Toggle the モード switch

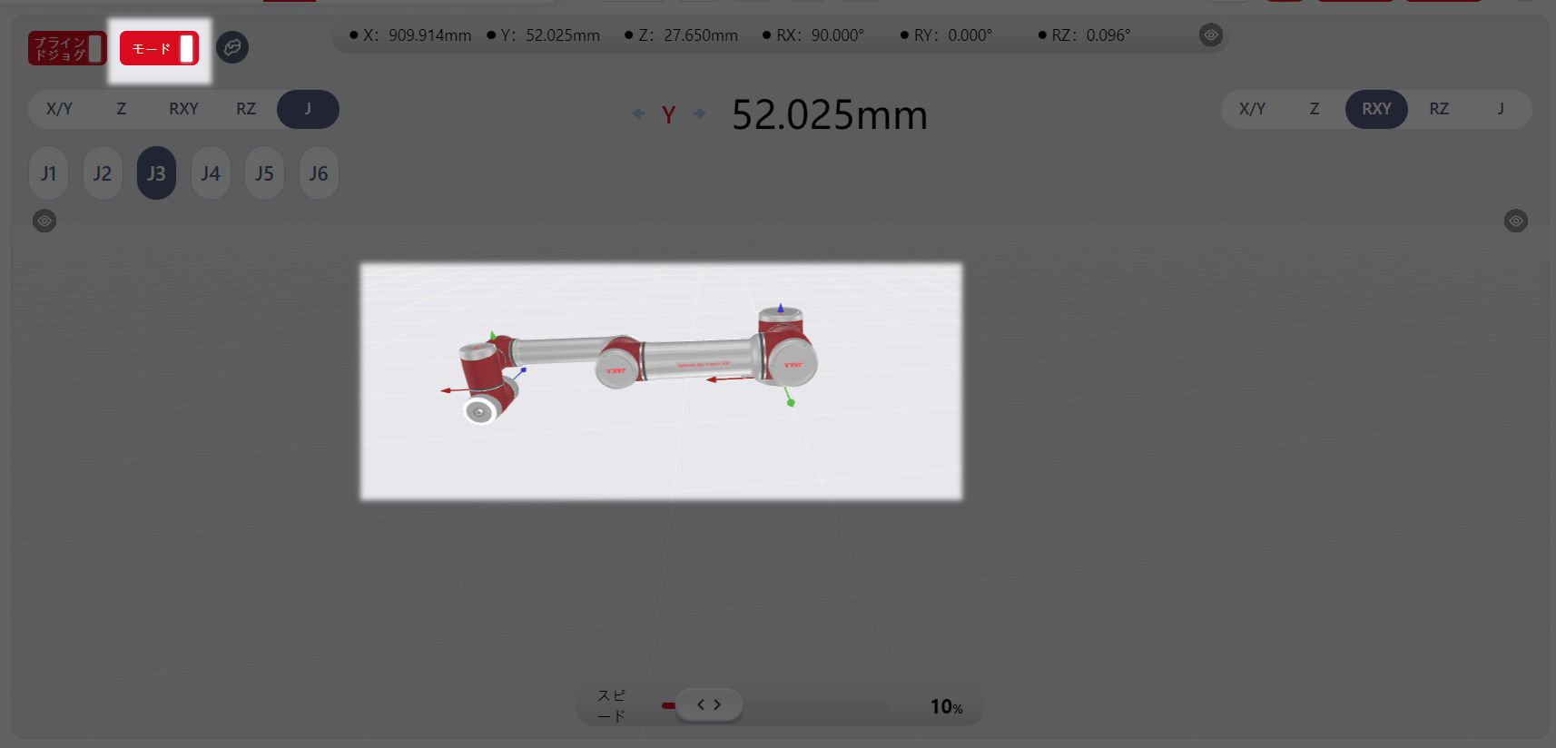click(x=159, y=49)
